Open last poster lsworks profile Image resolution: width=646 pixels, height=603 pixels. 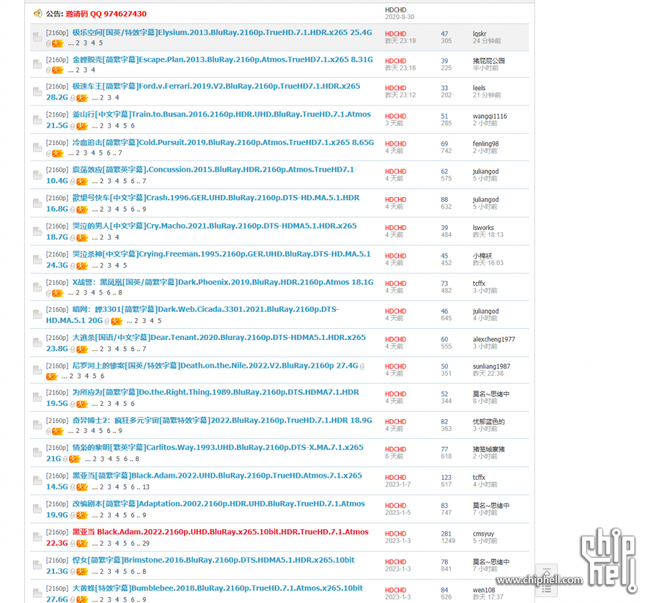[483, 228]
